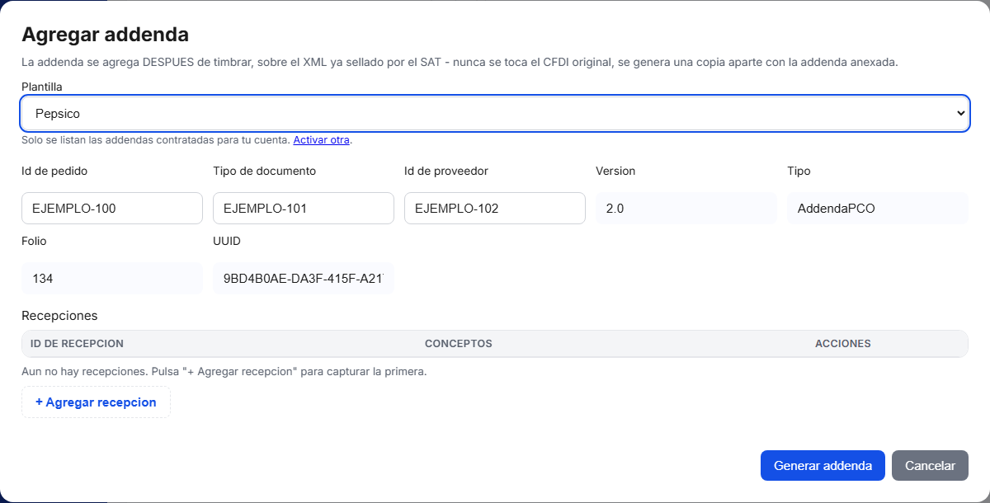Select the "UUID" label

click(227, 242)
